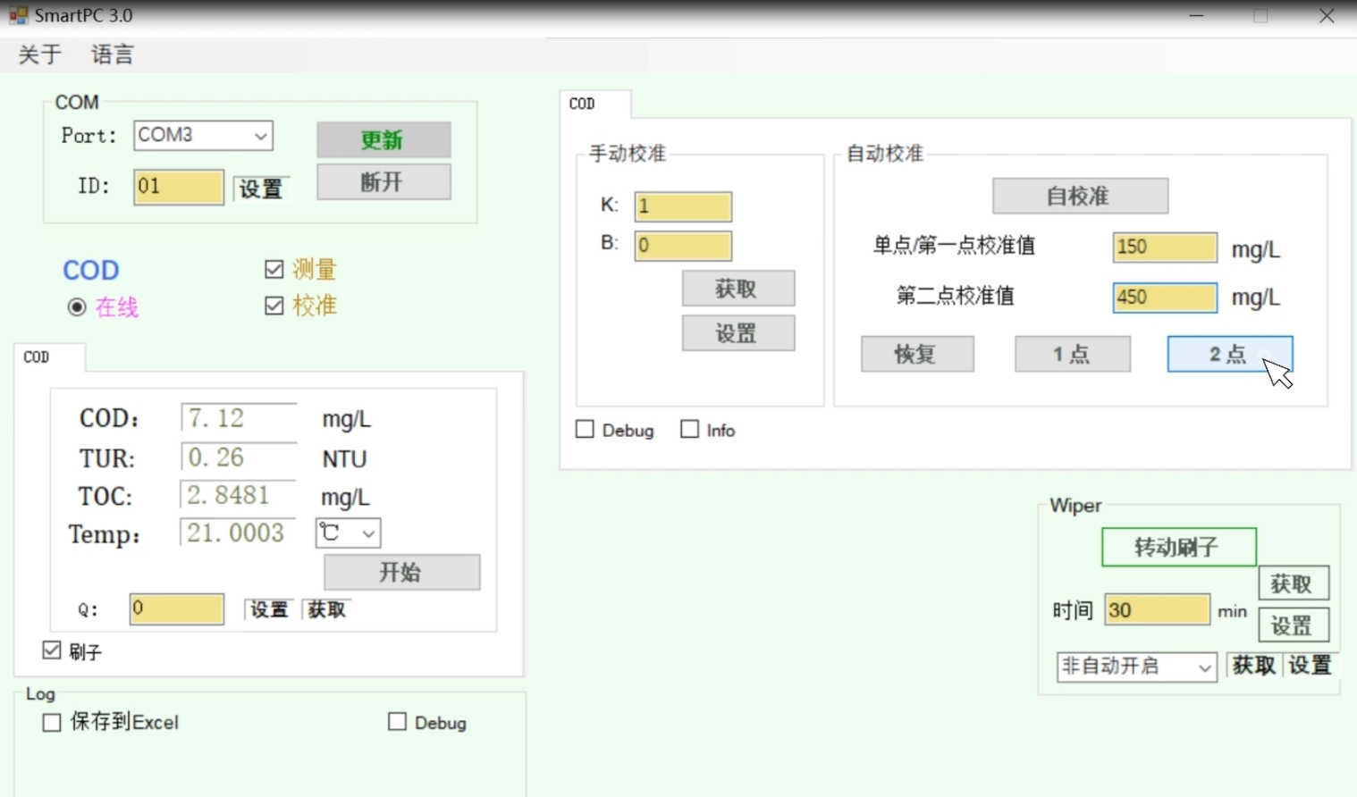Image resolution: width=1357 pixels, height=797 pixels.
Task: Open the 语言 menu
Action: 112,55
